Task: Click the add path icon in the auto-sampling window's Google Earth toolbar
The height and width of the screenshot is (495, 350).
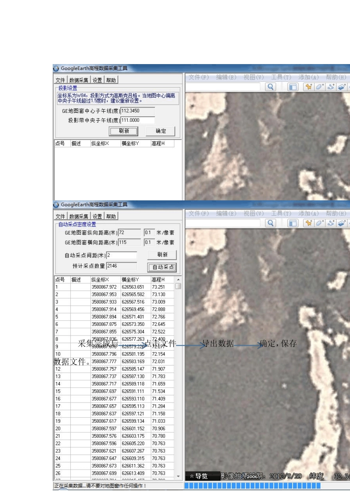Action: point(330,223)
